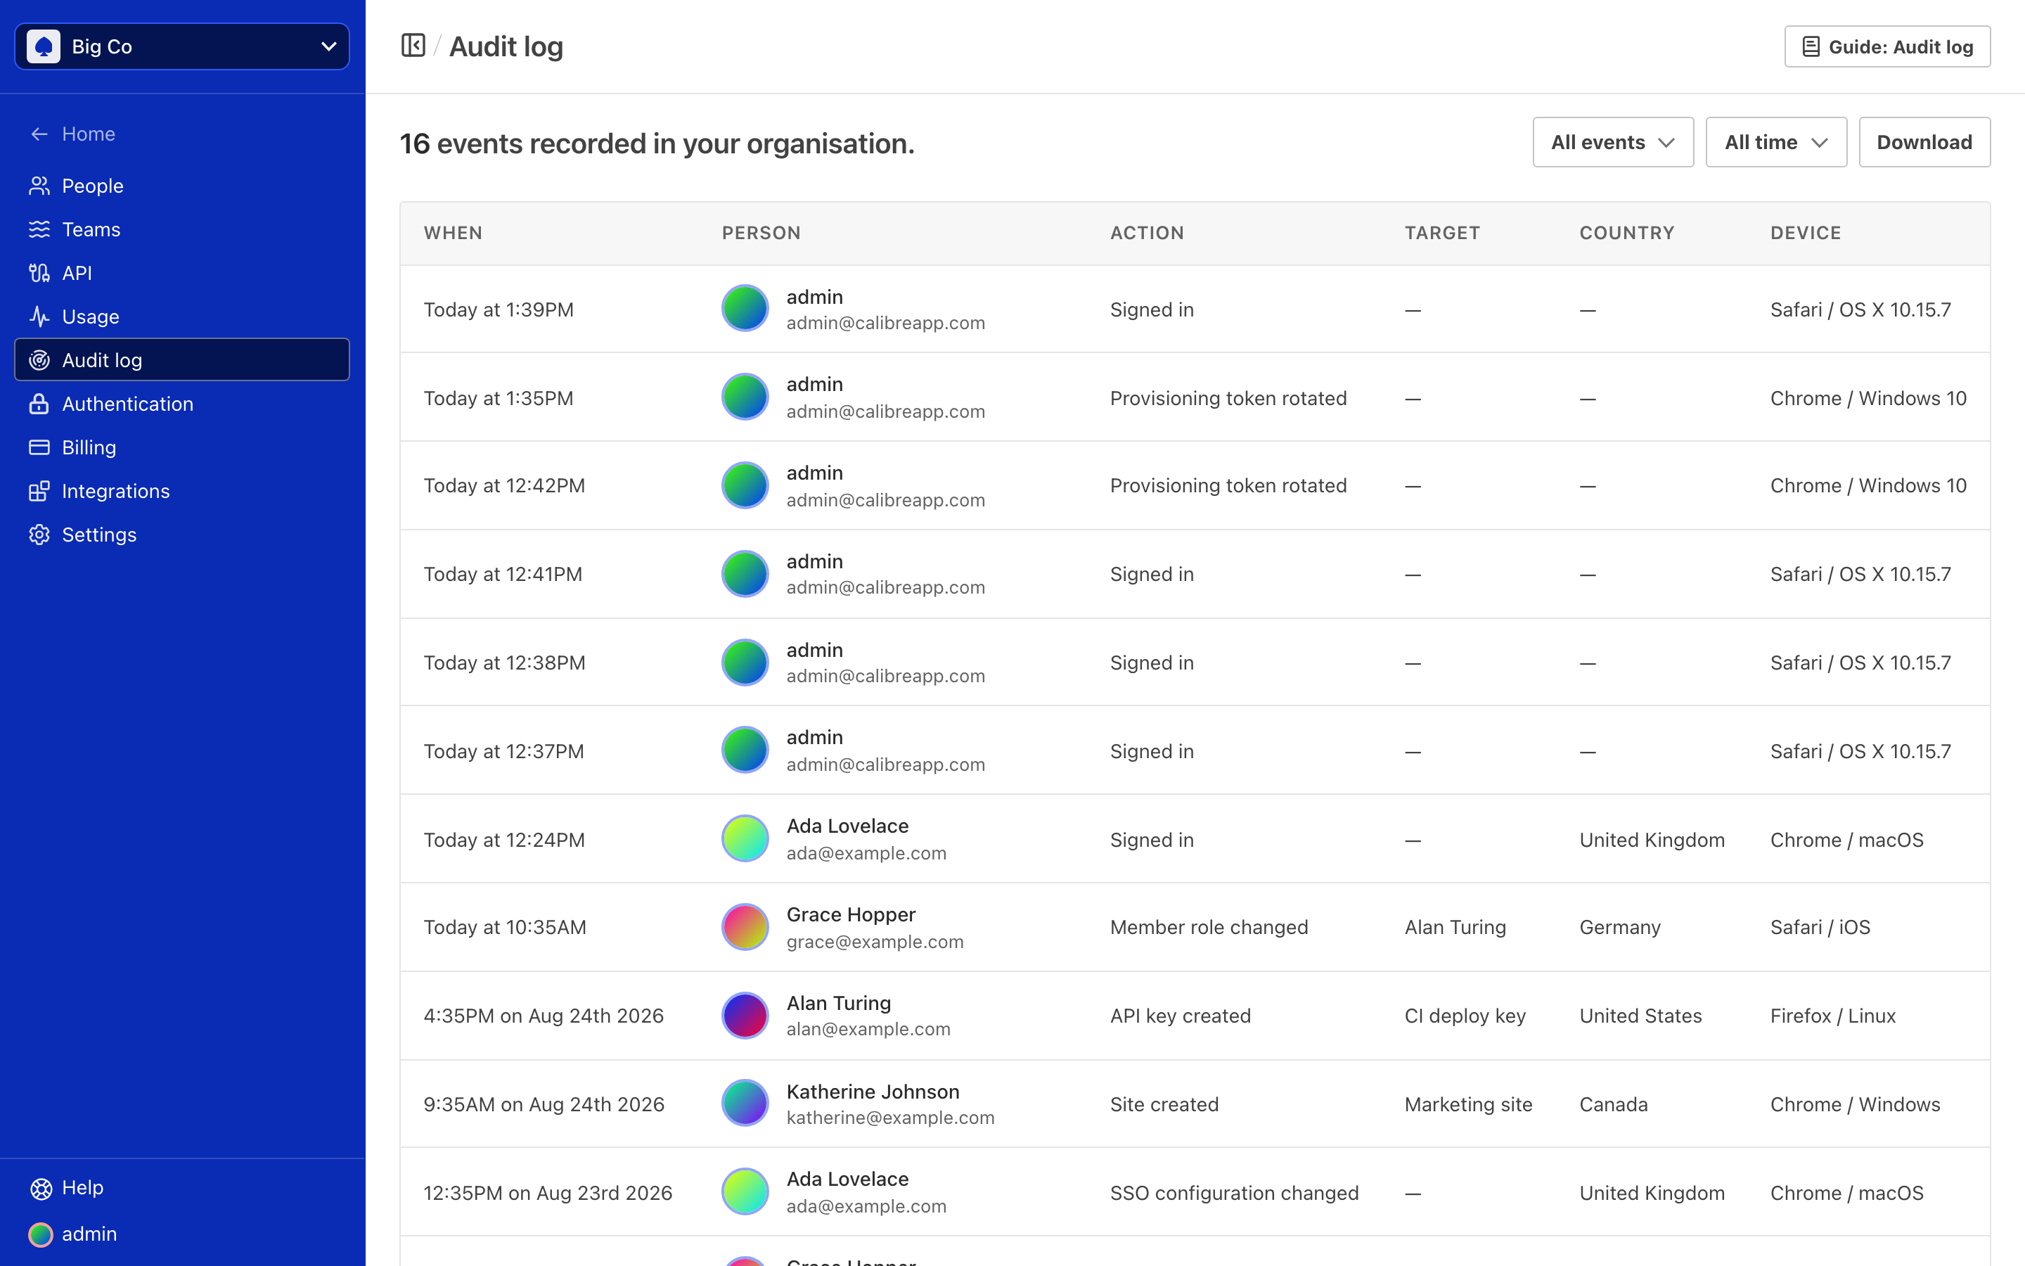Click 'Firefox / Linux' device cell
The image size is (2025, 1266).
pyautogui.click(x=1832, y=1016)
